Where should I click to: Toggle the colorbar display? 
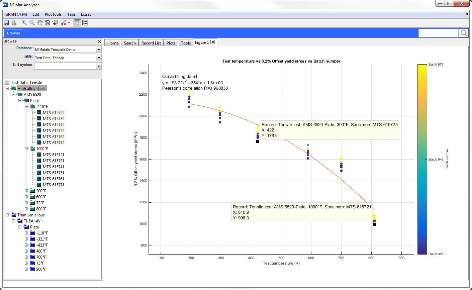click(77, 22)
